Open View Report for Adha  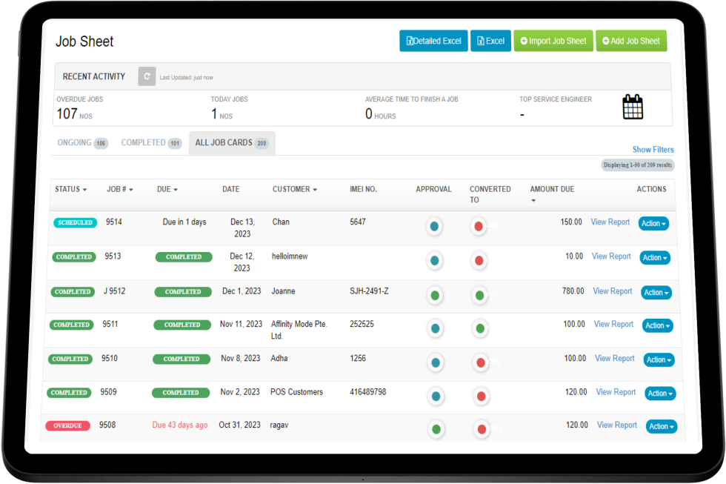(614, 358)
